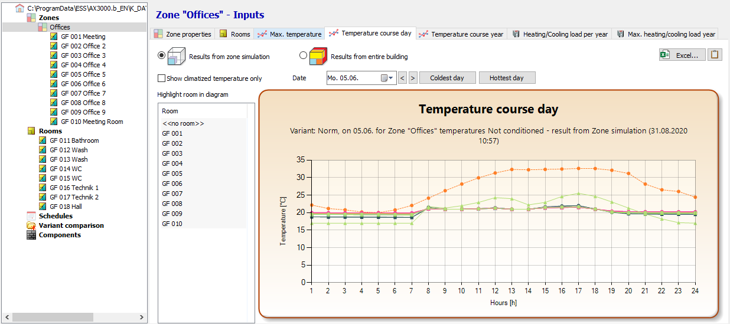Screen dimensions: 730x324
Task: Highlight room GF 005 in list
Action: (172, 174)
